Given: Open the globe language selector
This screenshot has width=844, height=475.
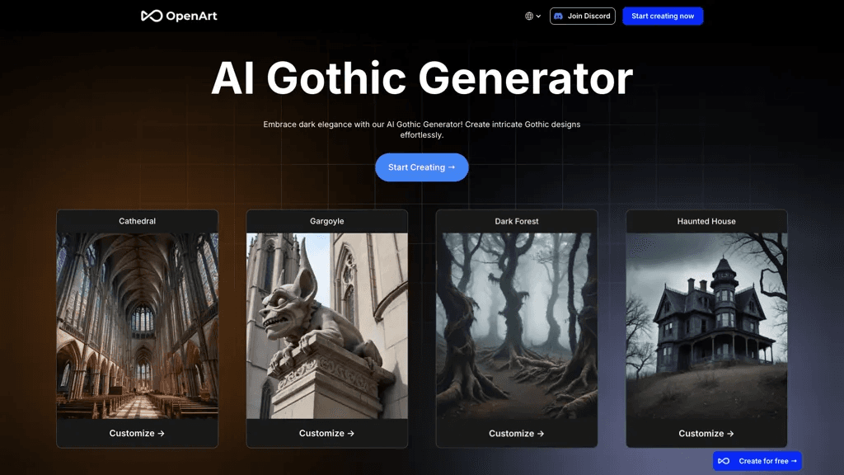Looking at the screenshot, I should click(533, 16).
